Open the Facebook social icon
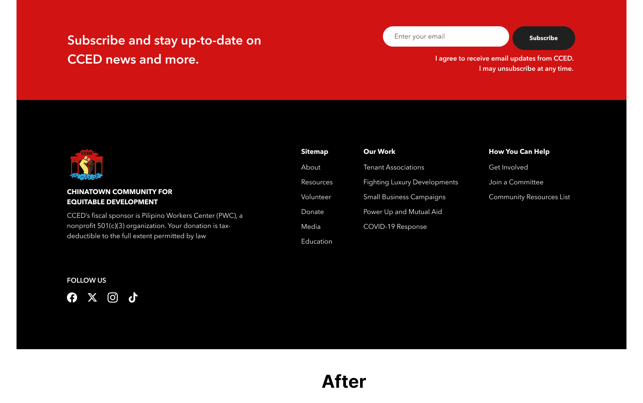The height and width of the screenshot is (403, 643). click(x=72, y=297)
